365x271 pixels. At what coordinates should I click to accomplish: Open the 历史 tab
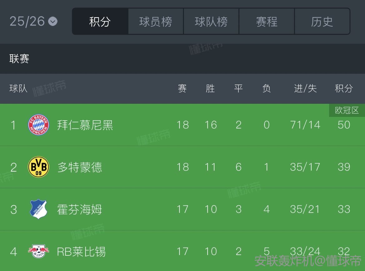point(322,22)
